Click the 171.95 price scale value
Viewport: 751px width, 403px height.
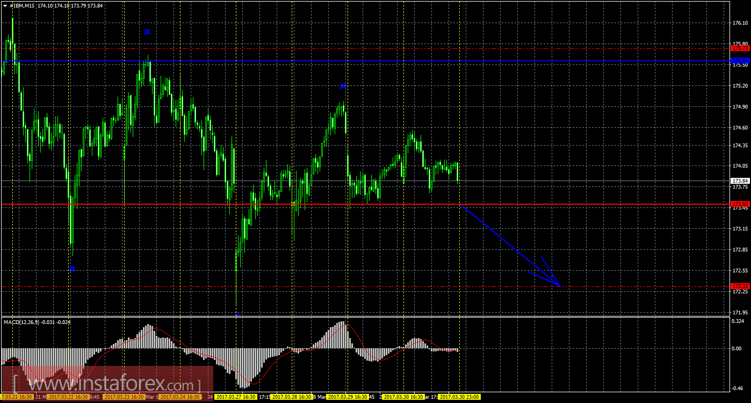click(740, 312)
